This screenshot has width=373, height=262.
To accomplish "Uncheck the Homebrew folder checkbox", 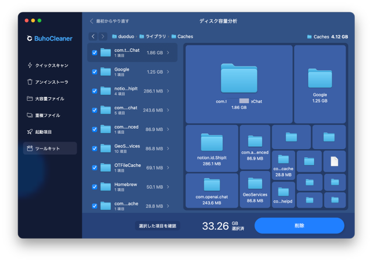I will pyautogui.click(x=94, y=187).
